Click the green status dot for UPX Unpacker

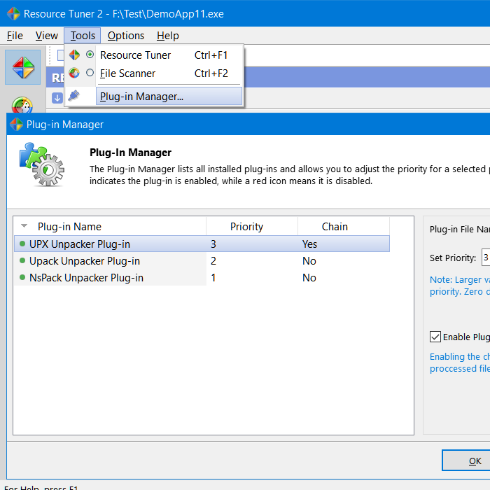(22, 244)
